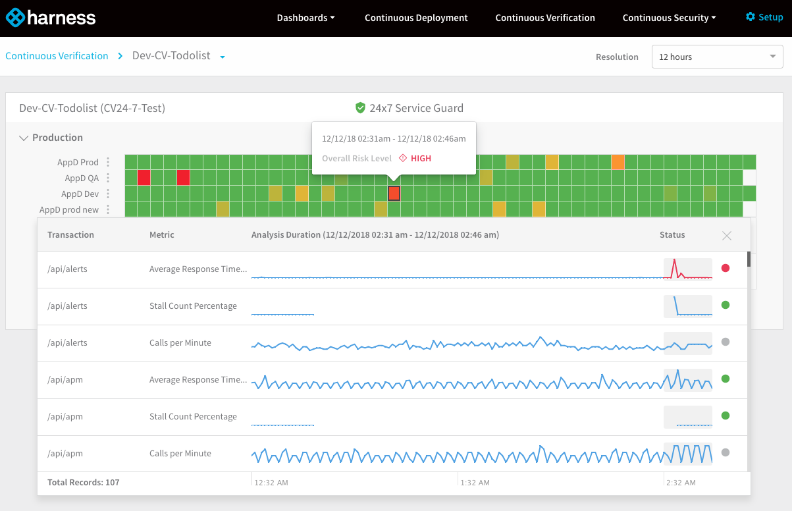Viewport: 792px width, 511px height.
Task: Open the Dashboards menu
Action: [x=305, y=18]
